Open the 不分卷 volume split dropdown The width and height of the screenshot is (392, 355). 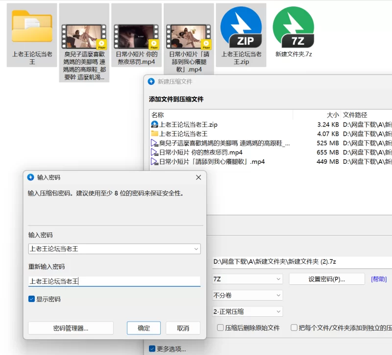point(247,296)
